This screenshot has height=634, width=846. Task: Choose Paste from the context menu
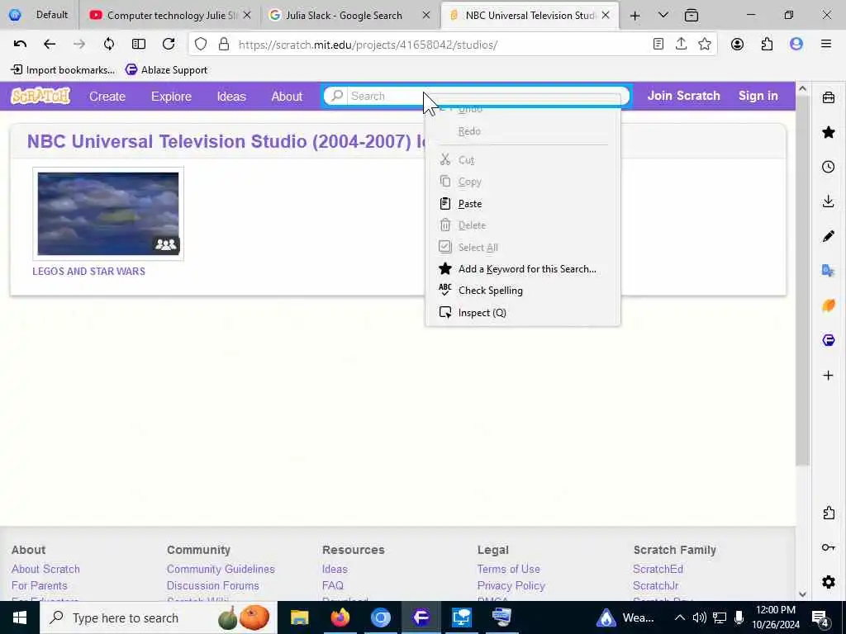(523, 204)
